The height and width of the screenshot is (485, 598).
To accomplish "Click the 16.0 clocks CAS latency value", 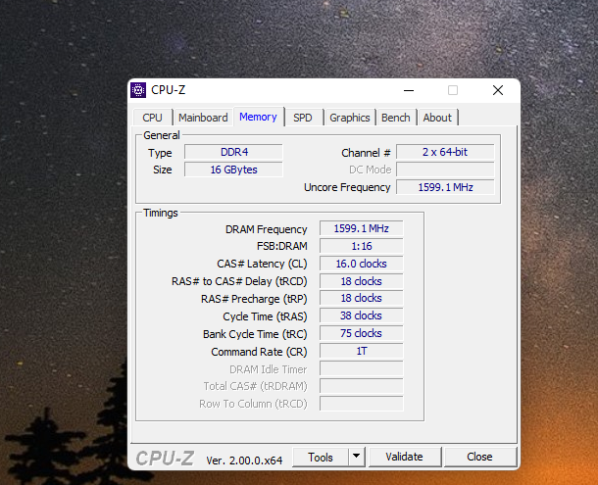I will tap(361, 264).
